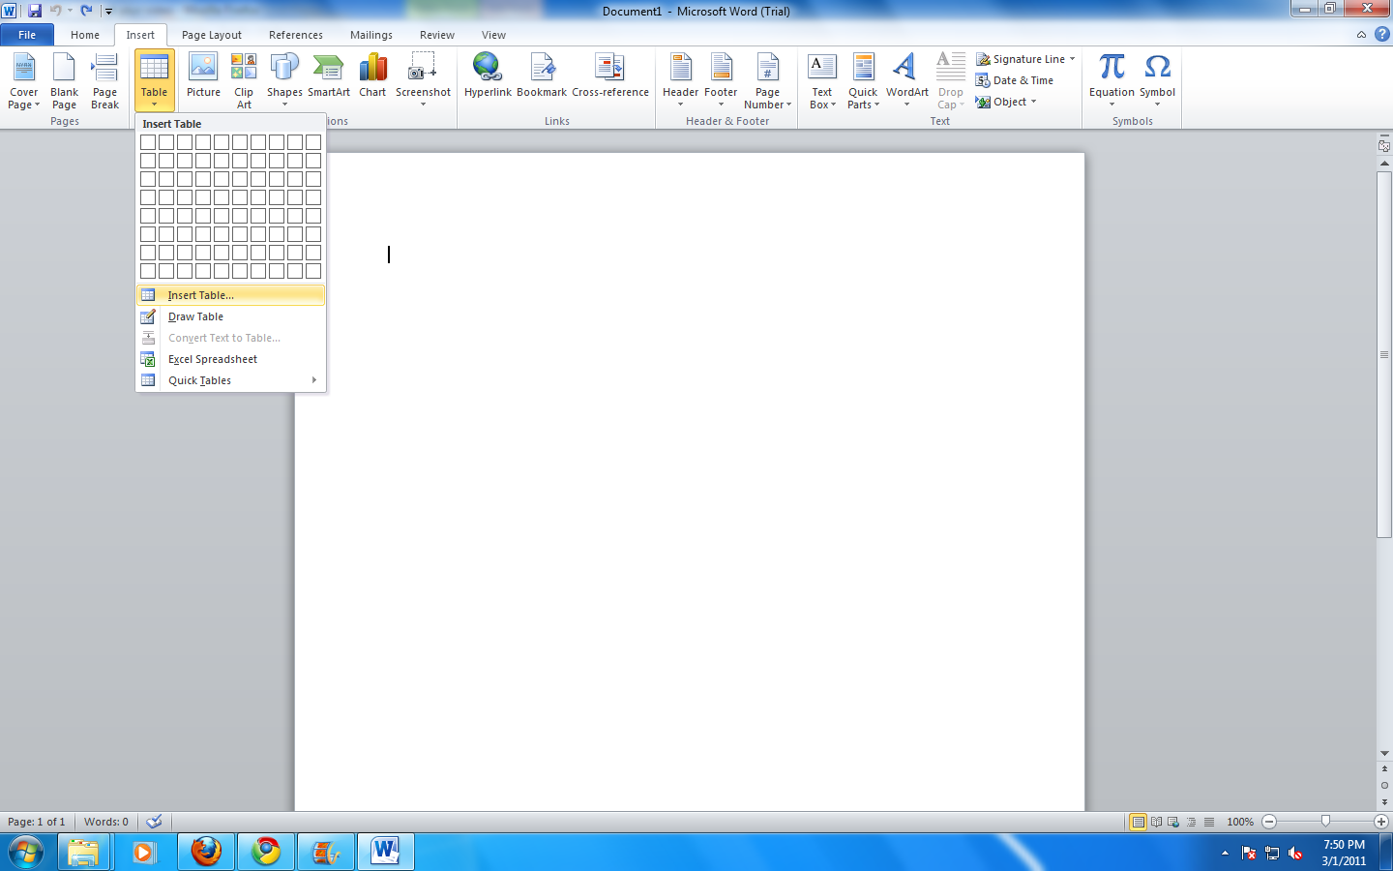Click the Redo icon in the title bar
1393x871 pixels.
86,11
